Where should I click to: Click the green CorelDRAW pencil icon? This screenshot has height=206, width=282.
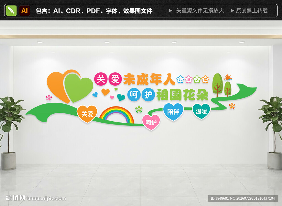point(11,11)
